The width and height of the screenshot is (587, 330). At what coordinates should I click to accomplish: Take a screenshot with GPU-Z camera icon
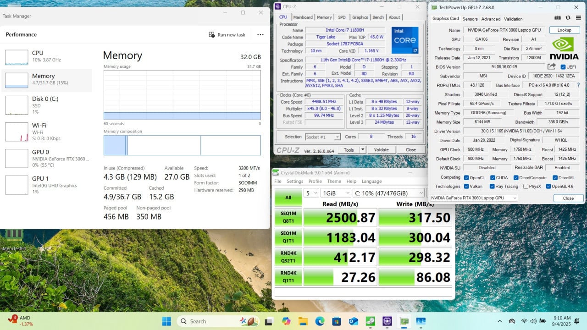[x=558, y=18]
